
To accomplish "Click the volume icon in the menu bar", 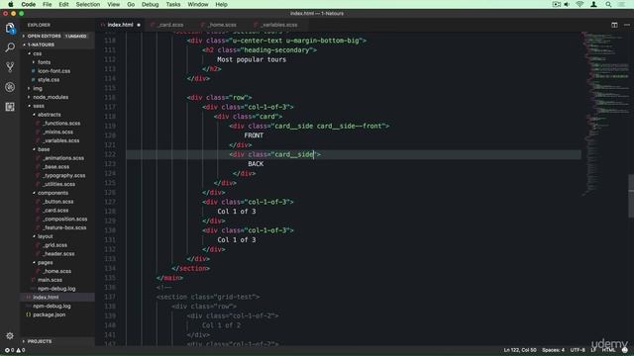I will click(x=567, y=4).
